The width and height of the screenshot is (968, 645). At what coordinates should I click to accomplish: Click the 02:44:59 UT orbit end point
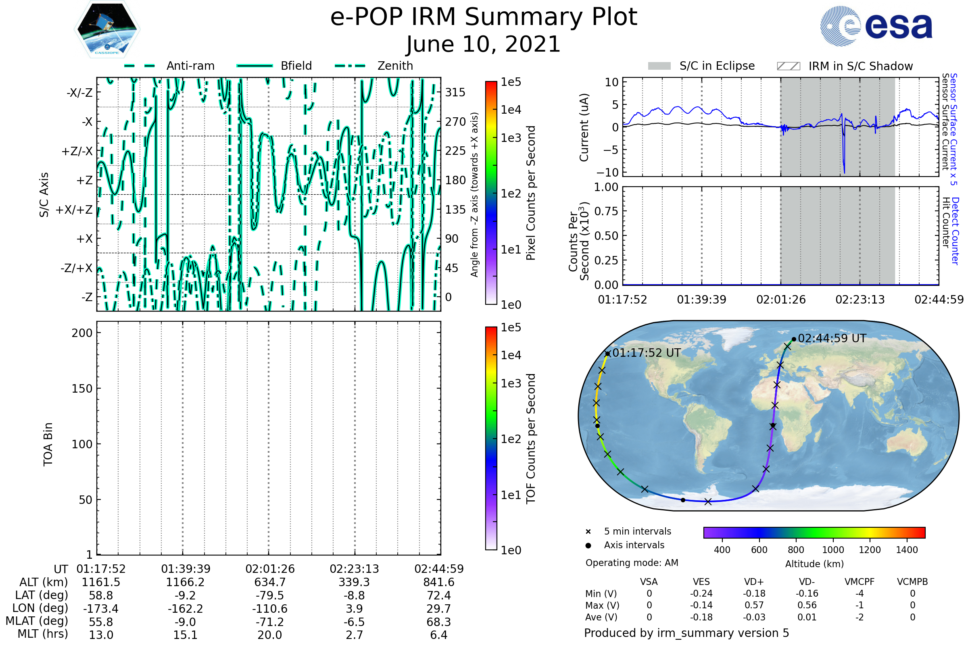coord(794,339)
